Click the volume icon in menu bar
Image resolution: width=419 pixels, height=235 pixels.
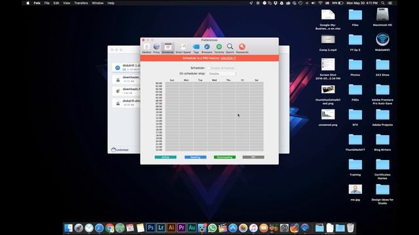click(313, 3)
